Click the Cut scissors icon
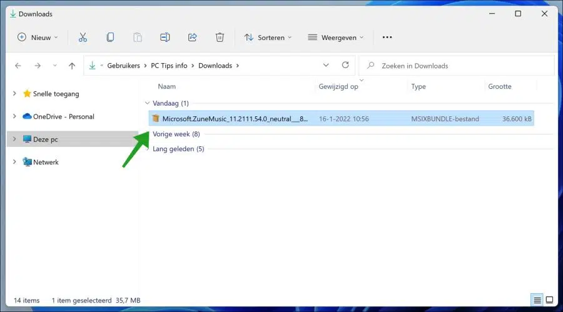The image size is (563, 312). coord(83,38)
